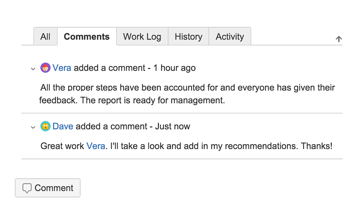Go to the Activity tab
The image size is (364, 224).
[230, 37]
